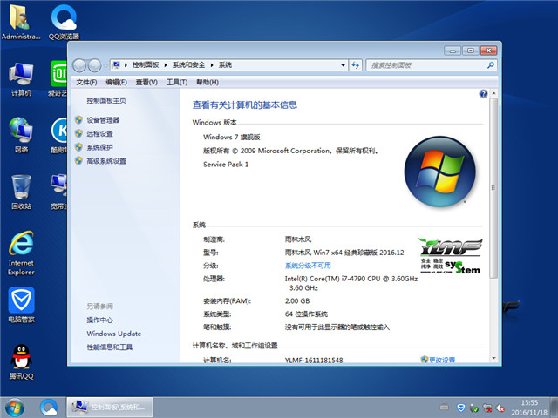Open 性能信息和工具 link
Screen dimensions: 558x418
tap(110, 347)
